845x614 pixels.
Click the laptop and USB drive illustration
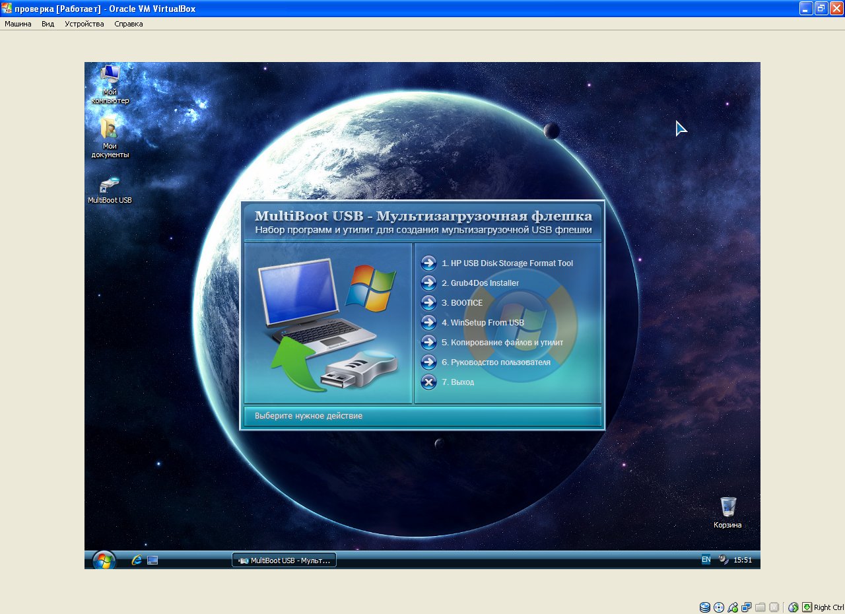coord(328,324)
